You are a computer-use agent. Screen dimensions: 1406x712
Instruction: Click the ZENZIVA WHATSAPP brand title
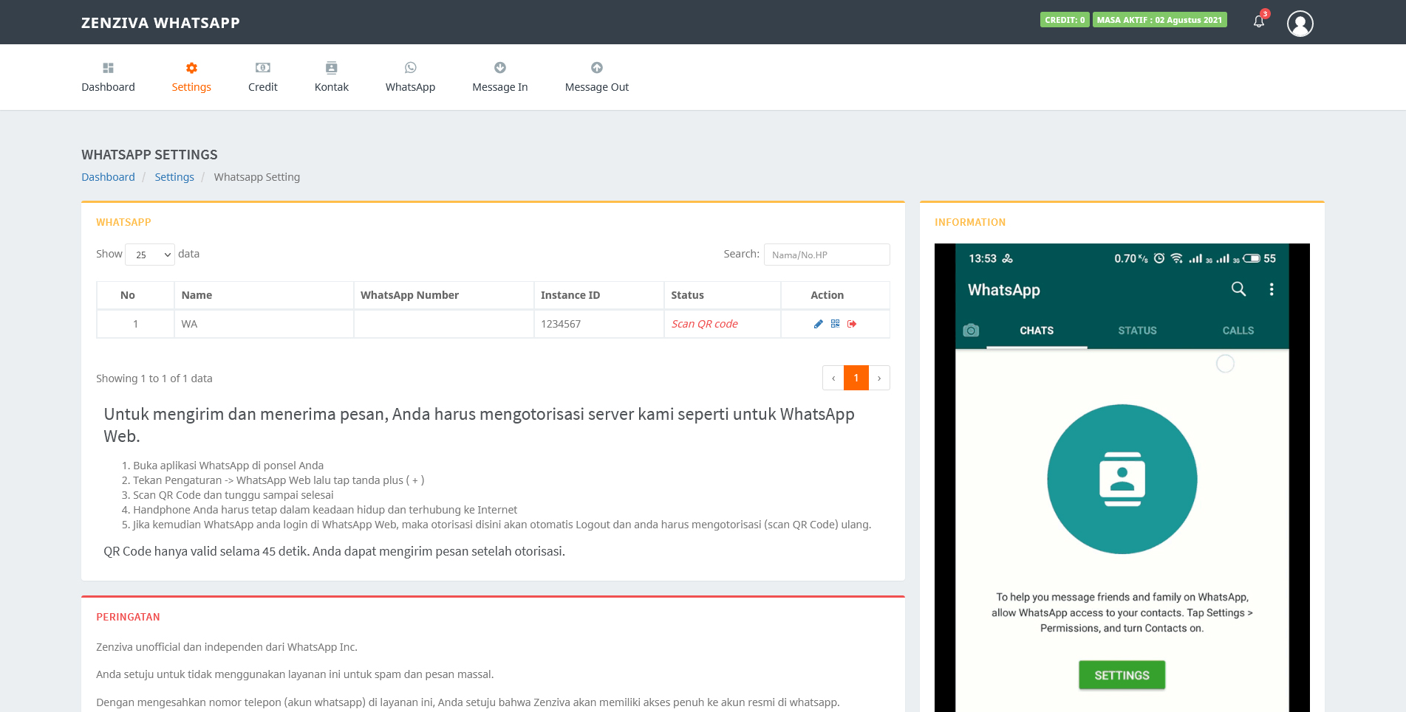coord(160,23)
